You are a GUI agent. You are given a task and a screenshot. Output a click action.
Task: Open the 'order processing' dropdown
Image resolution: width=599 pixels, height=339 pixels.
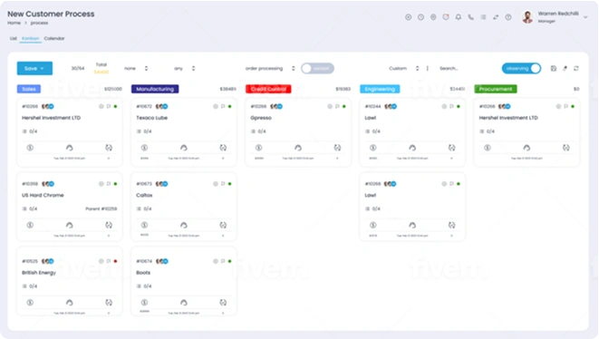tap(270, 68)
